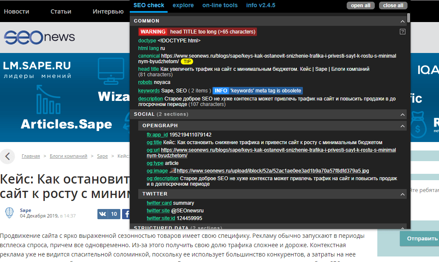
Task: Click the yellow TIP badge
Action: tap(187, 61)
